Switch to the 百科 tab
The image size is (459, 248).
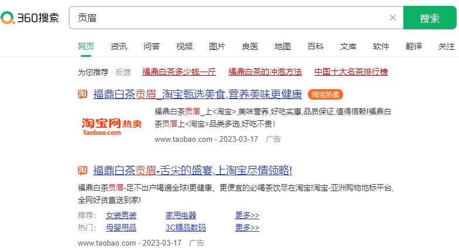[316, 46]
